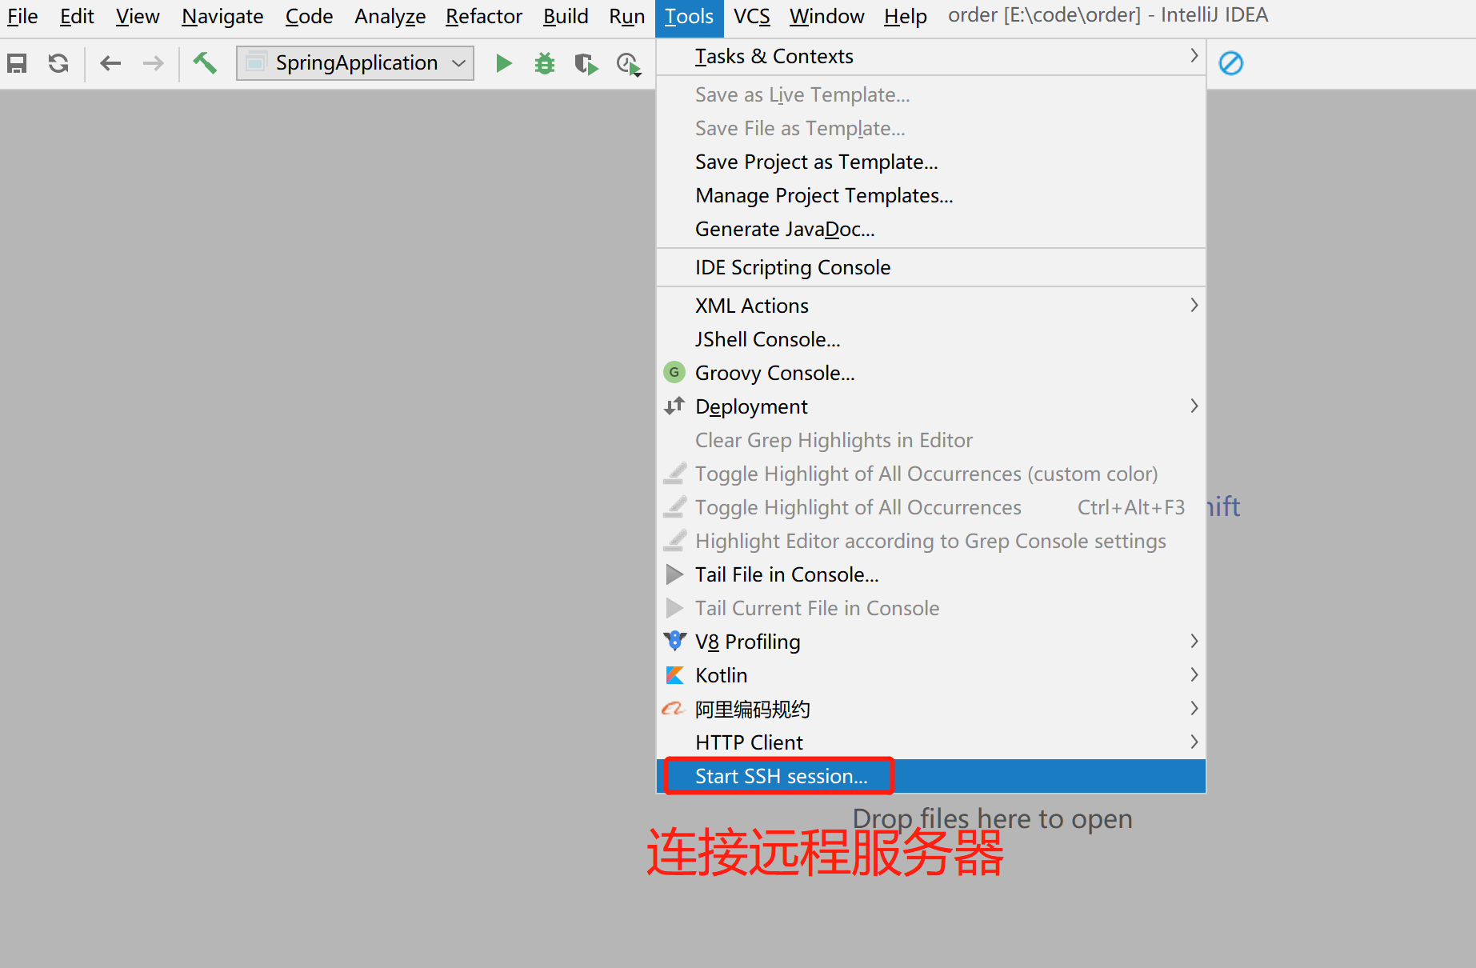Click the Run with Profiler clock icon
This screenshot has width=1476, height=968.
627,63
